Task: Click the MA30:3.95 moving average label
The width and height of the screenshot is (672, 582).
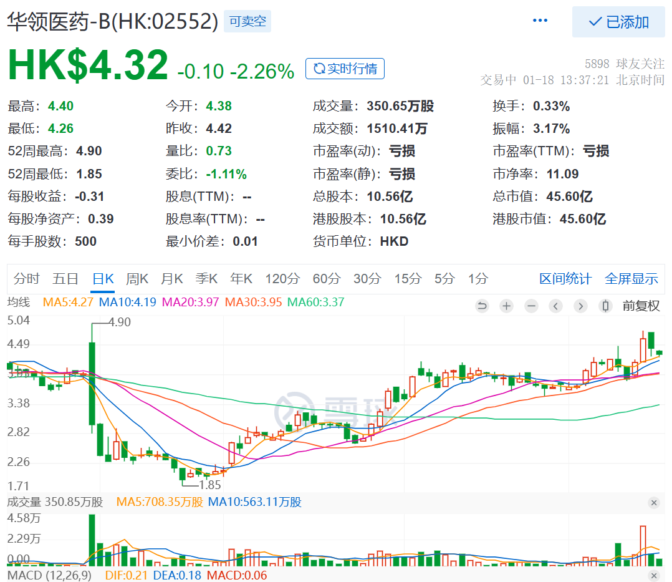Action: click(x=253, y=302)
